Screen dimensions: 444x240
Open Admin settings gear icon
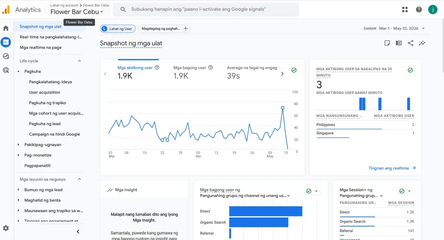pyautogui.click(x=6, y=228)
